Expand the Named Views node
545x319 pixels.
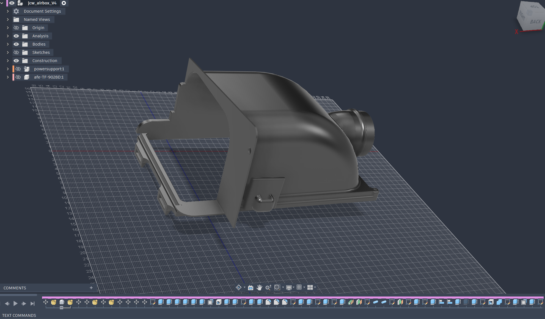tap(8, 19)
